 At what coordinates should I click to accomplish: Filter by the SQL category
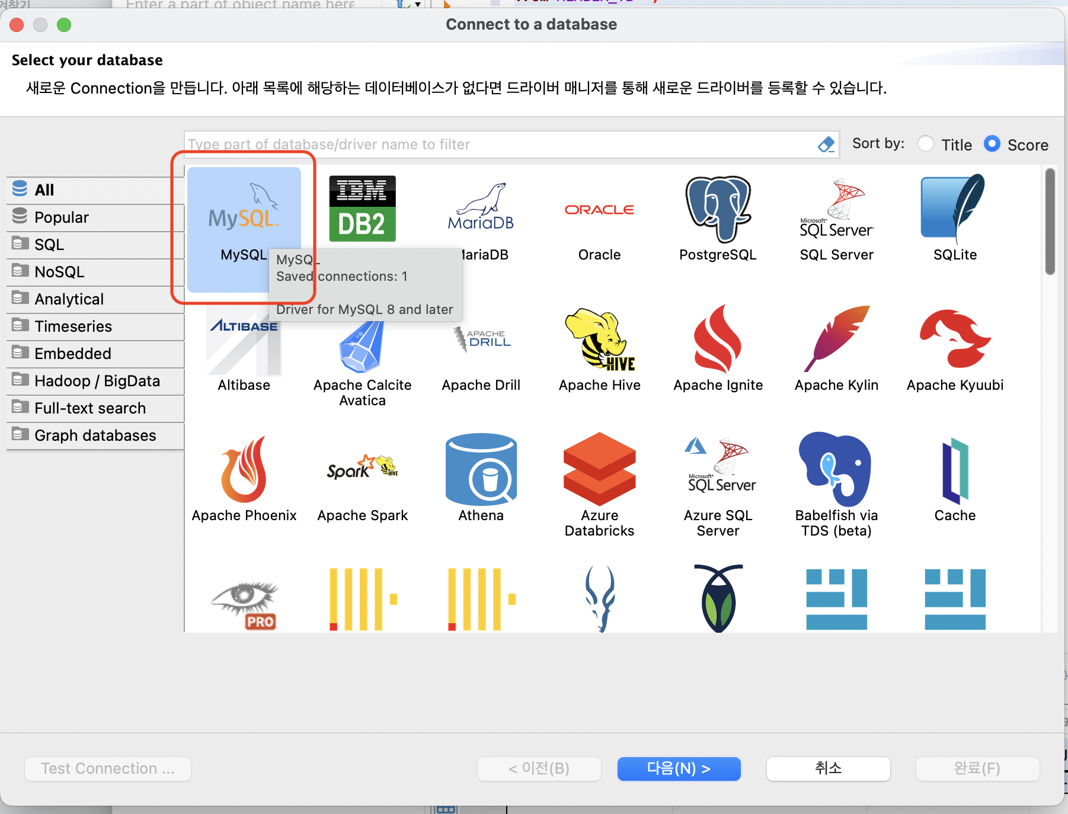[x=96, y=245]
